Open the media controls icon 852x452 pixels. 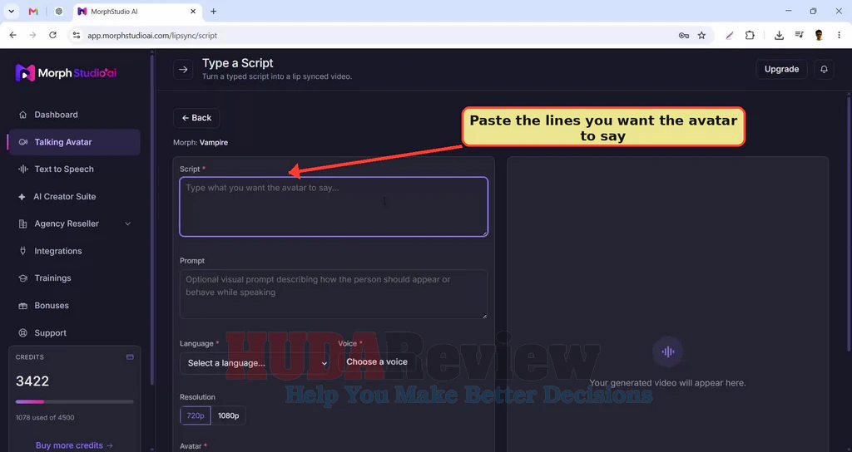(799, 35)
